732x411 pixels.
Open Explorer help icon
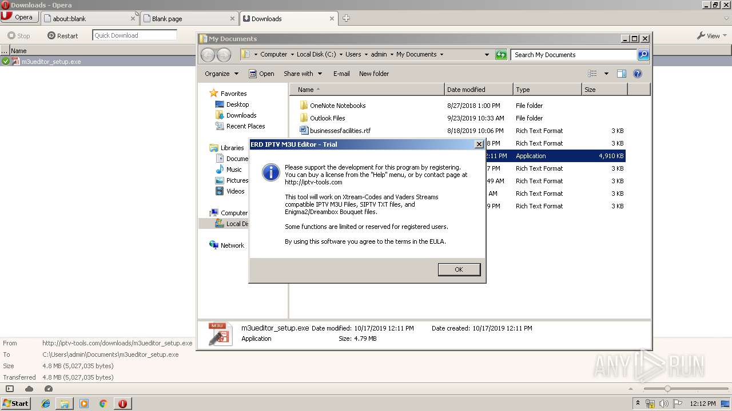point(638,74)
